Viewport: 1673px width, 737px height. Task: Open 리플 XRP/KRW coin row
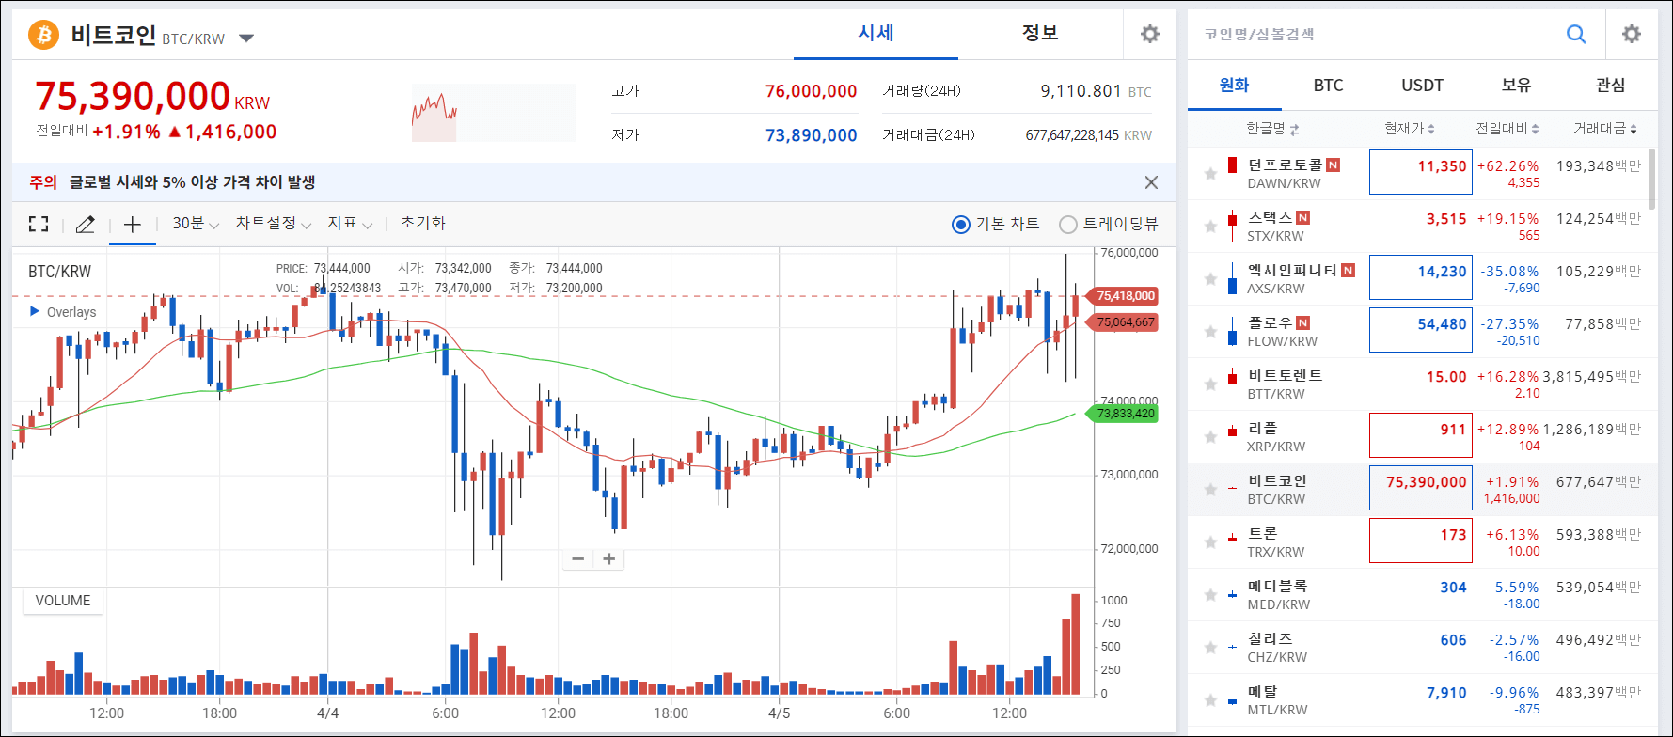(1418, 437)
